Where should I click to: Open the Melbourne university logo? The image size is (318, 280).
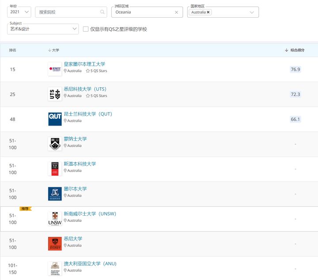[x=55, y=194]
